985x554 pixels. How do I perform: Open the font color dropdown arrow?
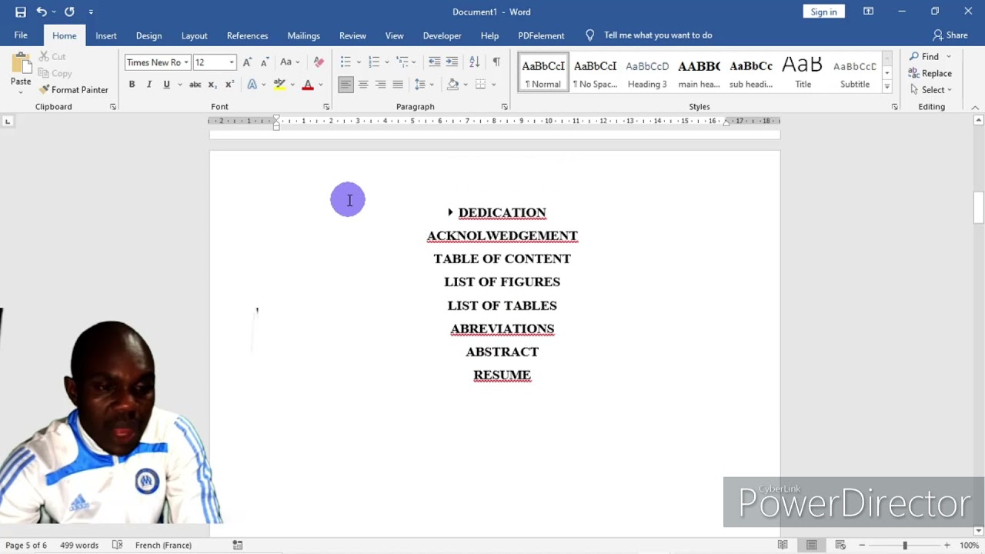[321, 85]
